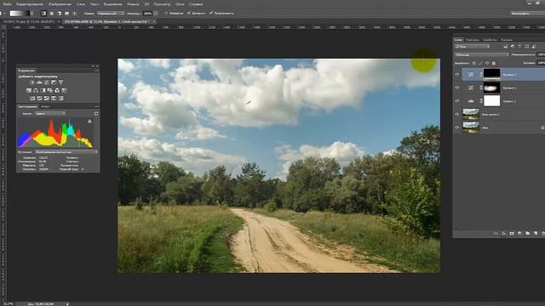Add a Black & White adjustment icon
The image size is (545, 306).
(43, 90)
